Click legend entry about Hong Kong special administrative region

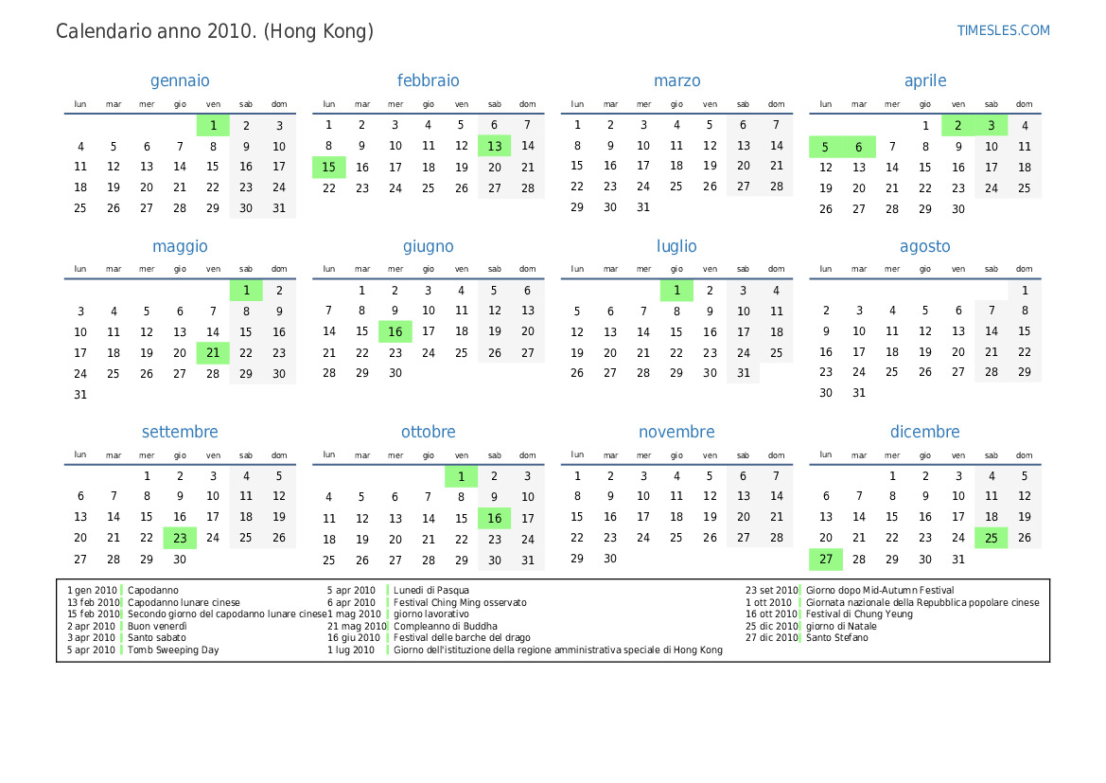click(558, 650)
